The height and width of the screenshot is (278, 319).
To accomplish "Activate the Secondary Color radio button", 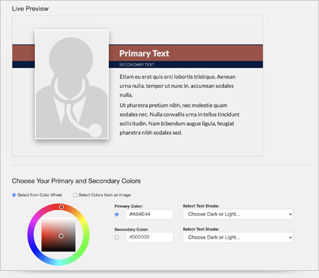I will (117, 237).
